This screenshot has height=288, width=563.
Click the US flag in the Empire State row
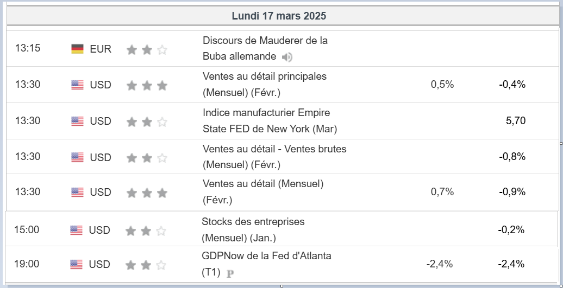click(x=77, y=121)
